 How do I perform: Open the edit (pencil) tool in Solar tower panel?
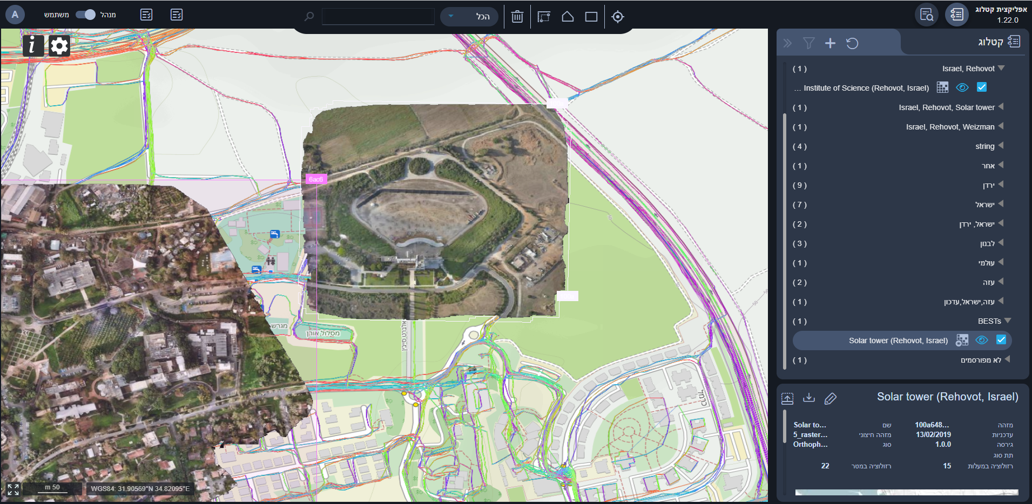(x=831, y=399)
